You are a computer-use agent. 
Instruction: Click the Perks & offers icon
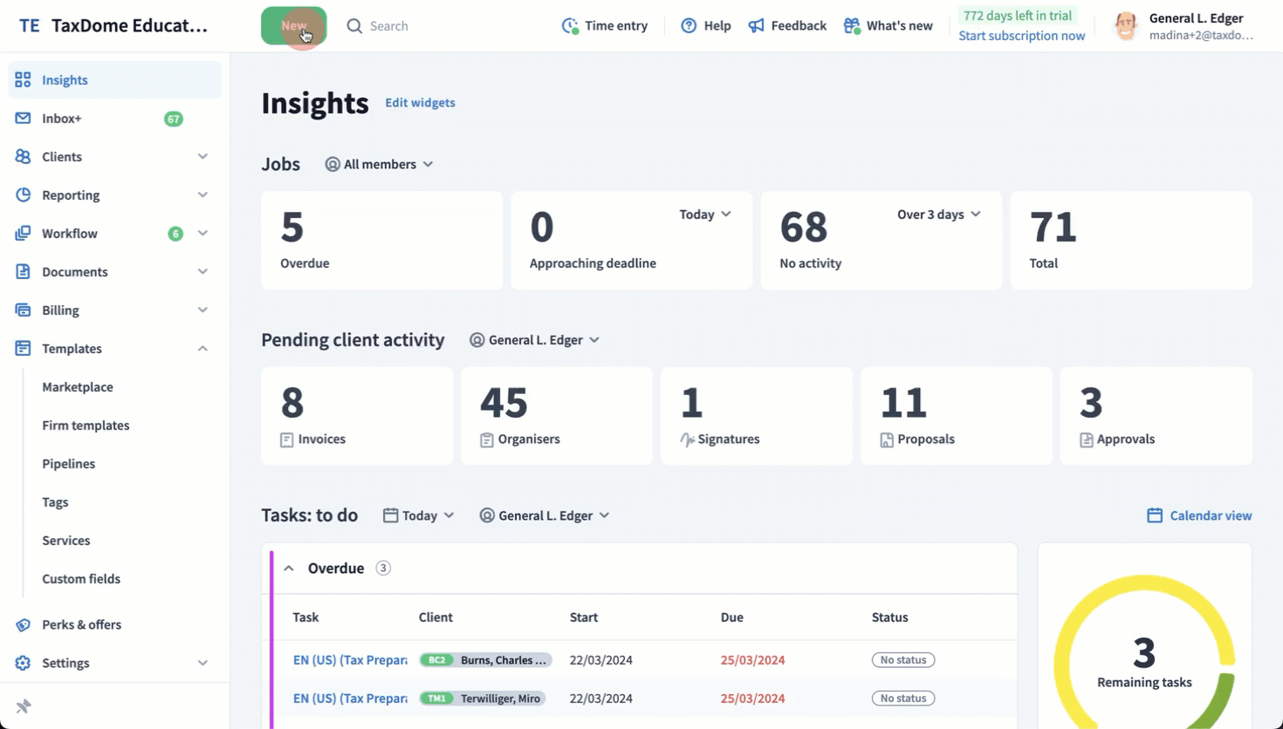(x=23, y=624)
